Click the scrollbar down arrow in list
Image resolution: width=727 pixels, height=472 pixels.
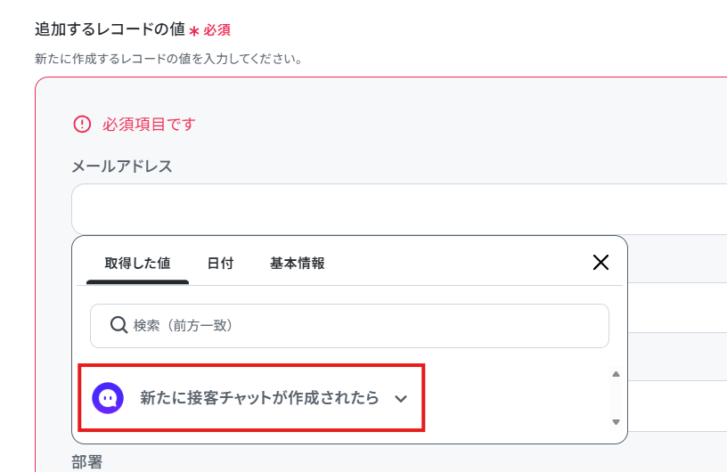click(616, 422)
